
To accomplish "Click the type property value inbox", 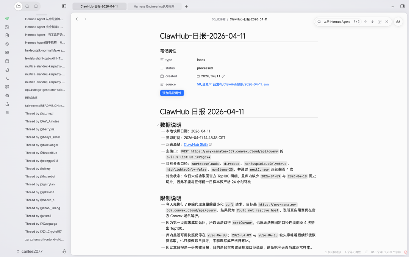I will coord(201,60).
